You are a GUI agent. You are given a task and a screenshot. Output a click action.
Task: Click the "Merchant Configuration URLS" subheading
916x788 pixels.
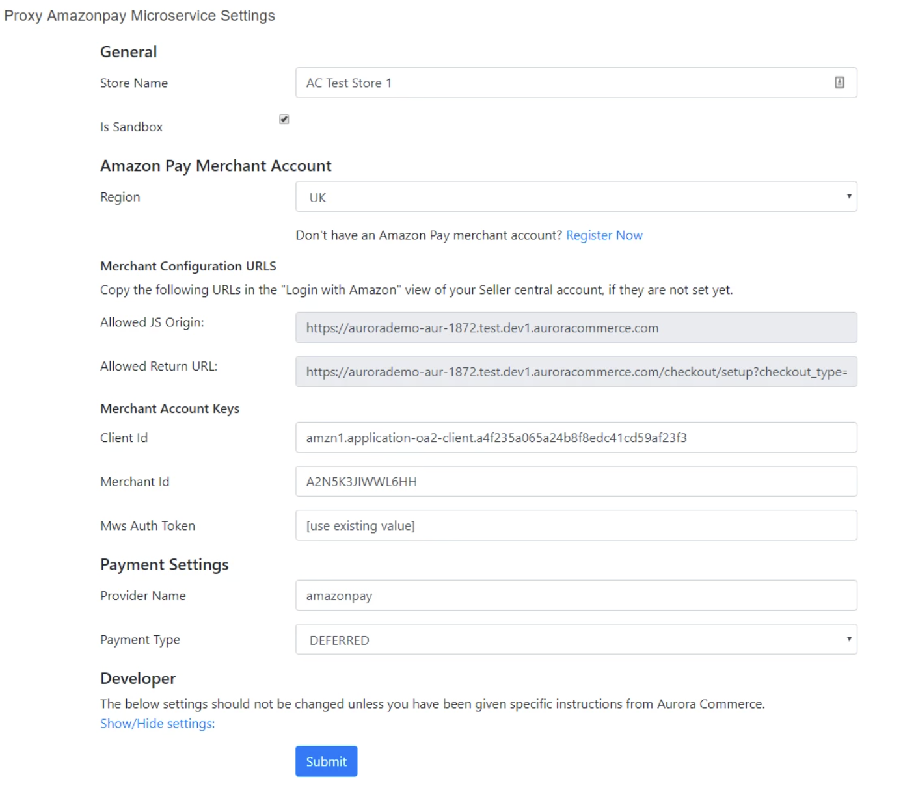[188, 266]
